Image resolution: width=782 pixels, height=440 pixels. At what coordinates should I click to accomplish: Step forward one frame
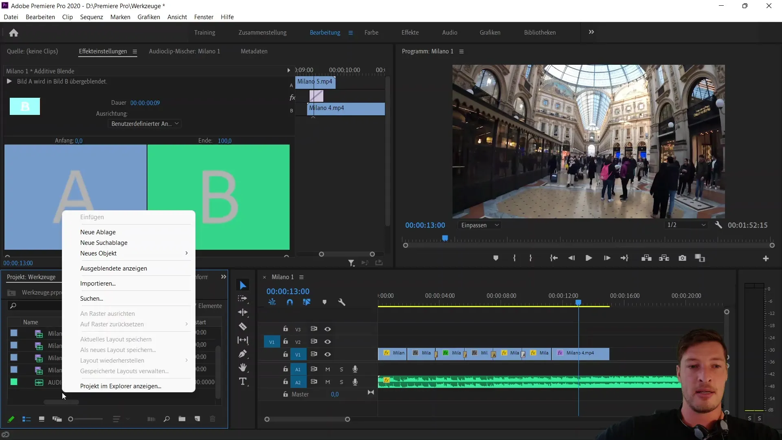(607, 258)
